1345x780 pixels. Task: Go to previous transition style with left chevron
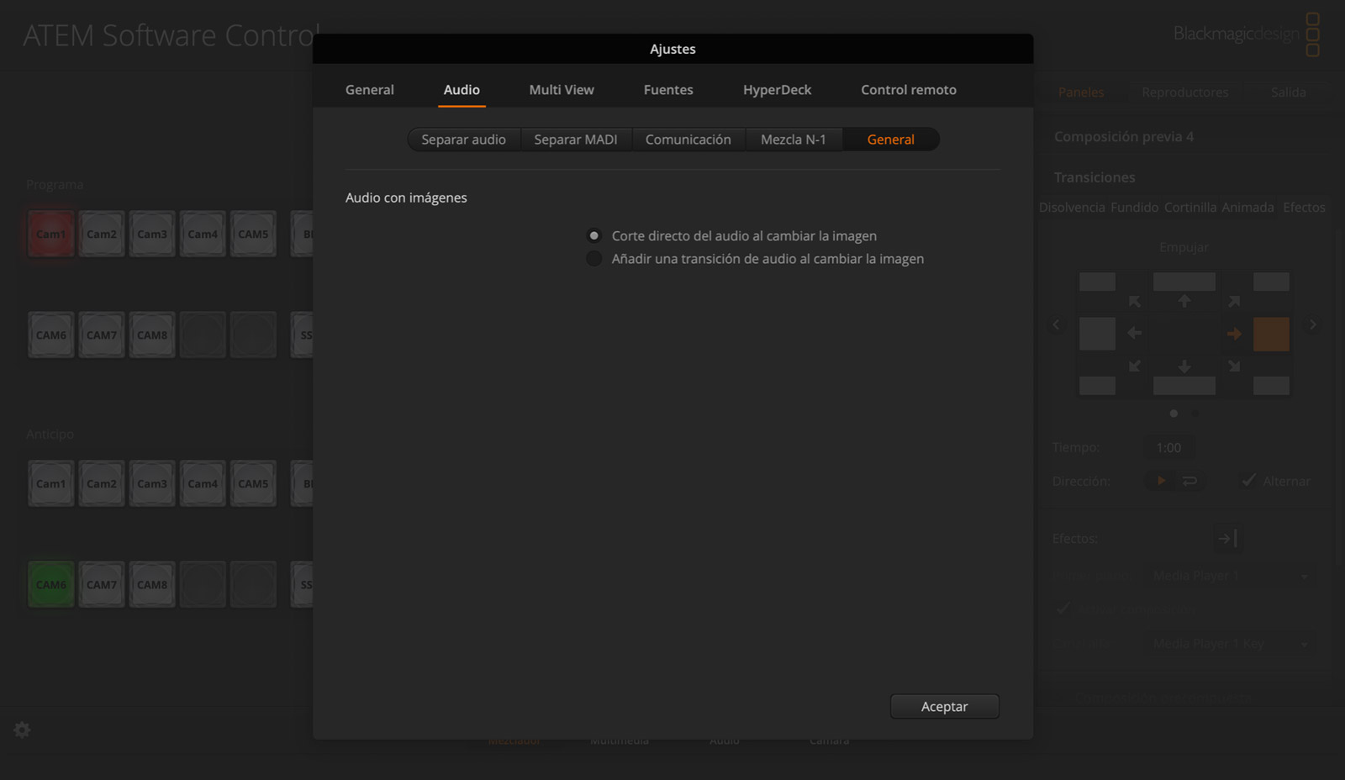1057,324
